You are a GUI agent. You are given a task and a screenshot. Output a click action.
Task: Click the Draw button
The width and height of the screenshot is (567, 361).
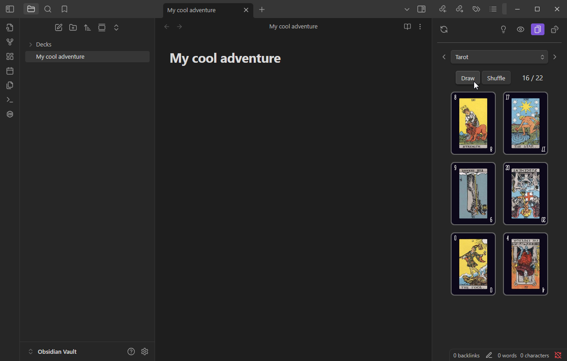coord(468,78)
